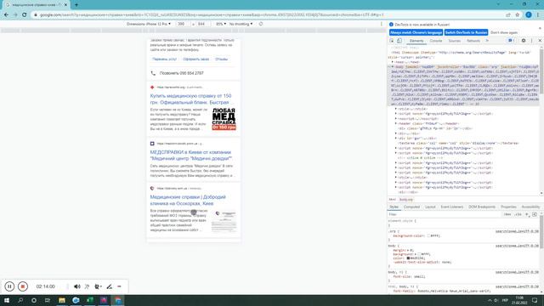Open Task View in the taskbar

(48, 300)
